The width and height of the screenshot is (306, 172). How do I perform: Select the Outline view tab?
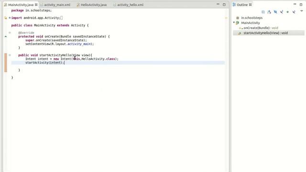point(242,5)
